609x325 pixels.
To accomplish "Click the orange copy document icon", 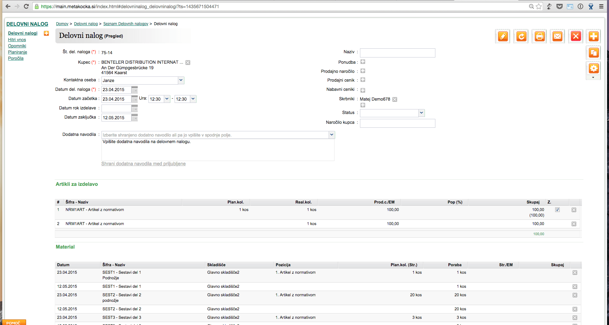I will (594, 53).
